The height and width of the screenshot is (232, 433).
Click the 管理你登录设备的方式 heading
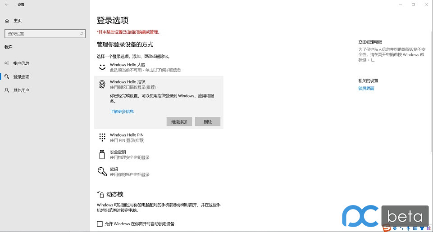tap(125, 45)
